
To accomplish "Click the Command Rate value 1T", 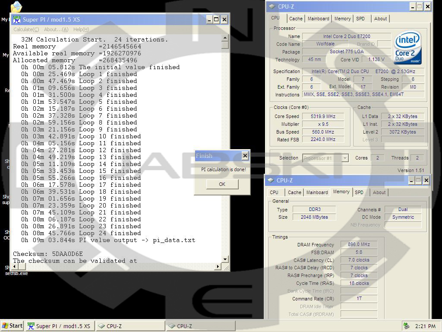I will [359, 298].
